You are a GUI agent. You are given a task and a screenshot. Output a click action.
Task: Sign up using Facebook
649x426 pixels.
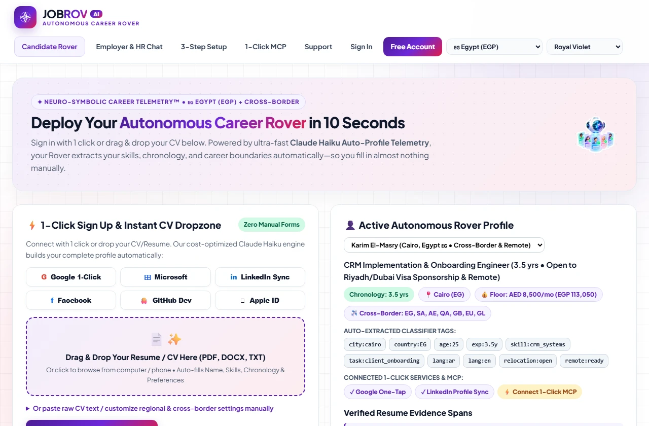tap(71, 300)
